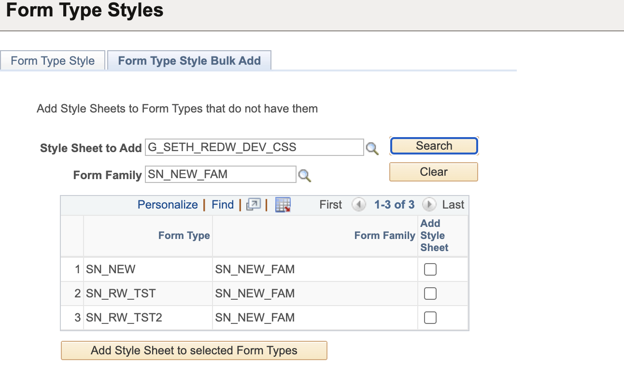The height and width of the screenshot is (392, 624).
Task: Open the Personalize link
Action: coord(168,204)
